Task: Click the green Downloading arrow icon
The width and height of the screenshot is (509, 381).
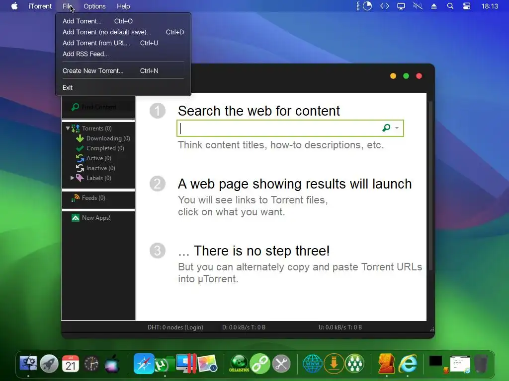Action: coord(80,138)
